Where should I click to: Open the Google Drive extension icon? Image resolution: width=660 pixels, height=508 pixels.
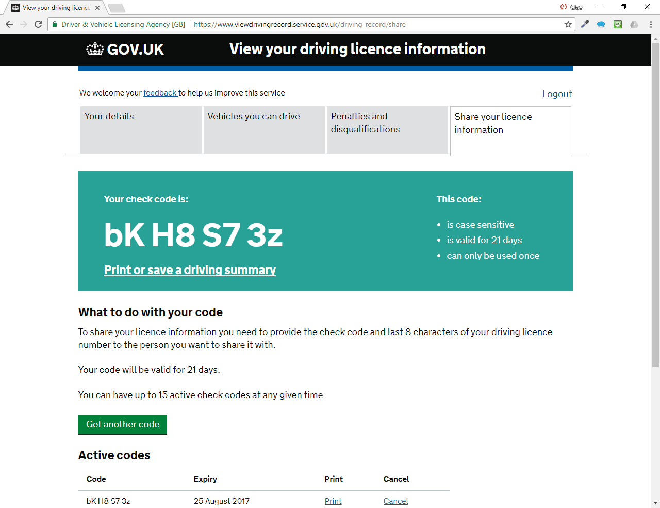point(634,24)
